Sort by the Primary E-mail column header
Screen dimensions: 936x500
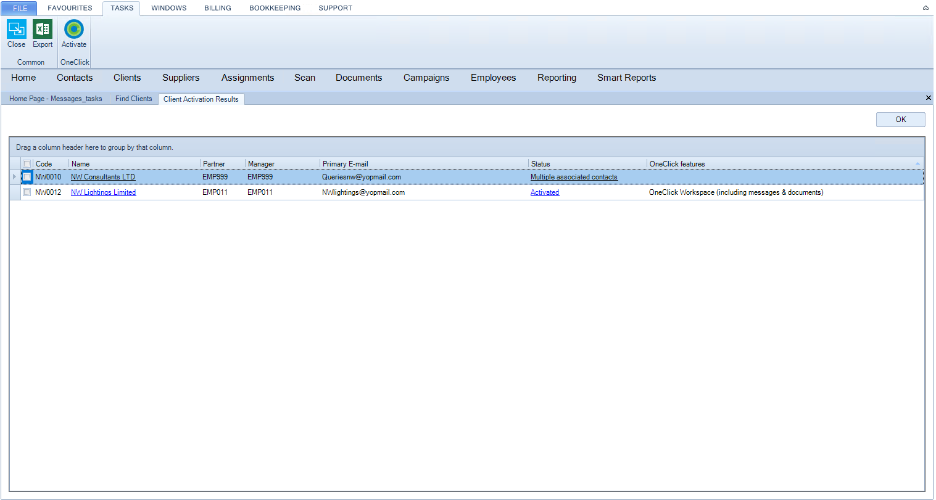tap(424, 164)
